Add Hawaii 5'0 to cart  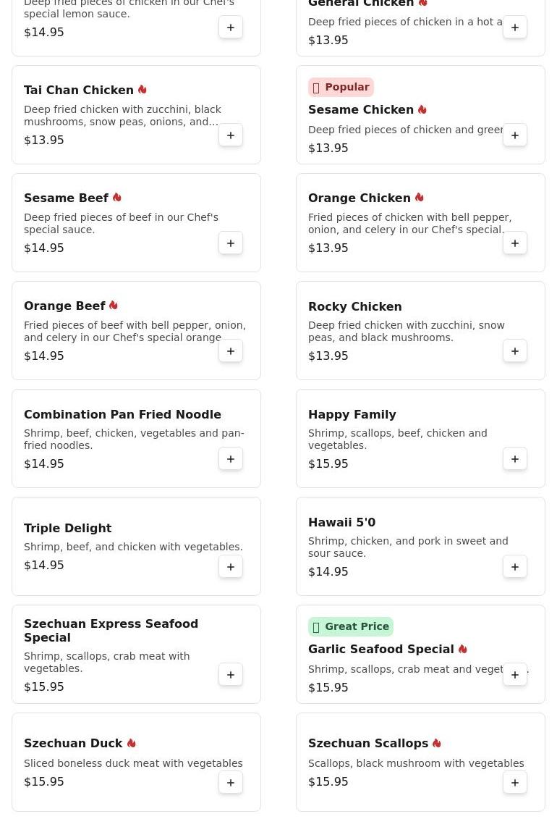pyautogui.click(x=515, y=567)
